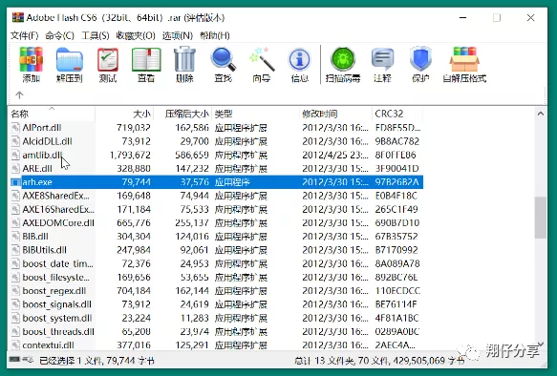Open the 选项(N) menu
Screen dimensions: 557x376
tap(178, 35)
